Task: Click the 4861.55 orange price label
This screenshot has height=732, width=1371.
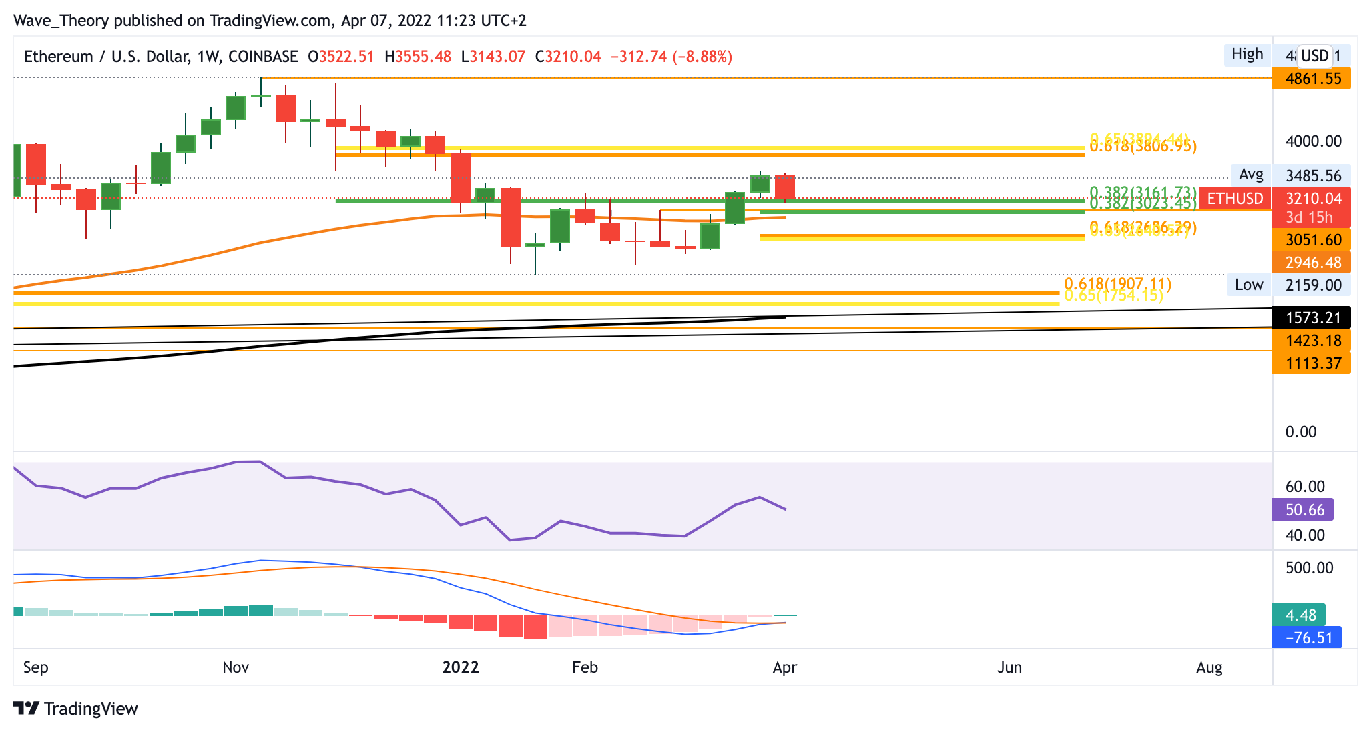Action: click(1311, 79)
